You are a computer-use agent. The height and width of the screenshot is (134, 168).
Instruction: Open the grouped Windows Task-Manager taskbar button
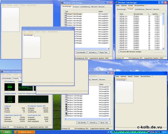25,132
